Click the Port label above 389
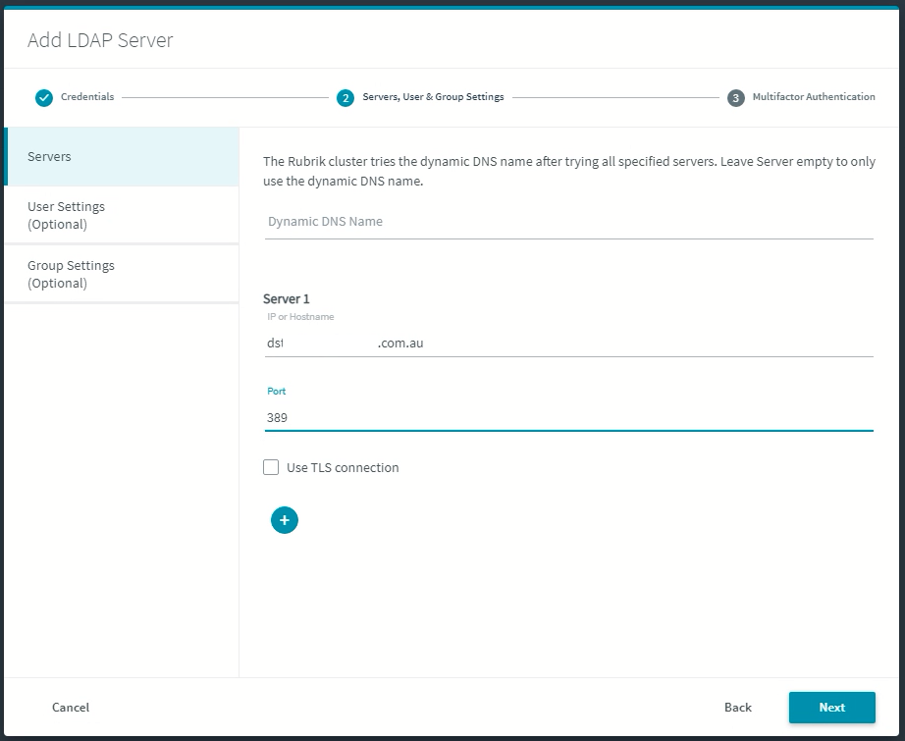 pyautogui.click(x=277, y=391)
